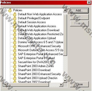
Task: Select Default Web Application Restricted Zone policy
Action: coord(41,34)
